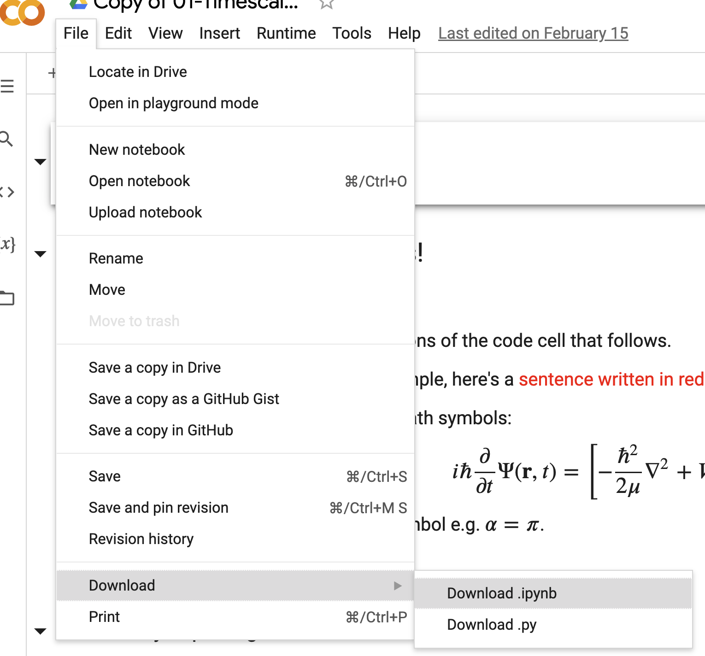Select Save a copy in GitHub
Viewport: 705px width, 656px height.
(x=235, y=430)
